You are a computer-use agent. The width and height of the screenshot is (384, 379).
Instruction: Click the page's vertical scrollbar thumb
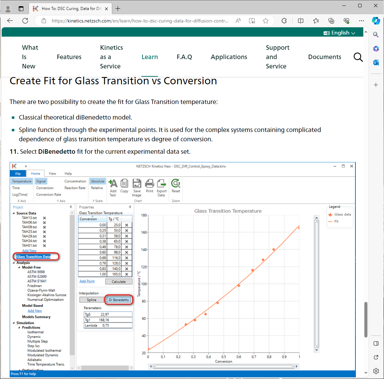click(x=366, y=320)
